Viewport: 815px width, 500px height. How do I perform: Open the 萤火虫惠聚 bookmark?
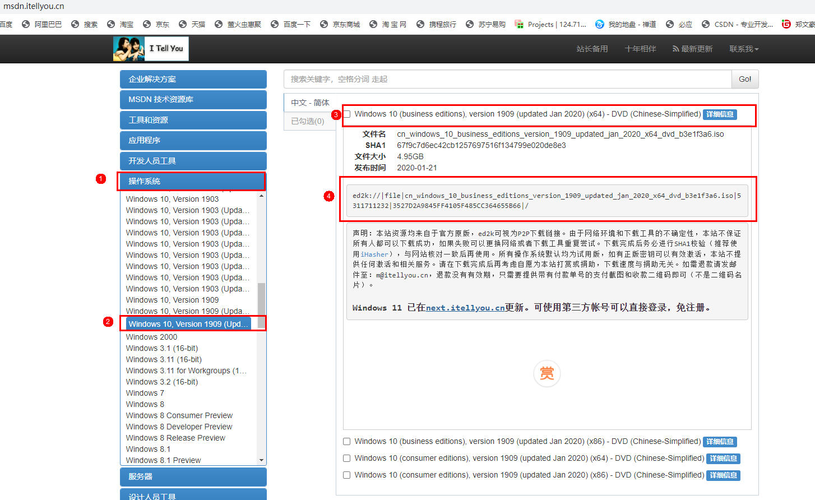click(x=238, y=24)
